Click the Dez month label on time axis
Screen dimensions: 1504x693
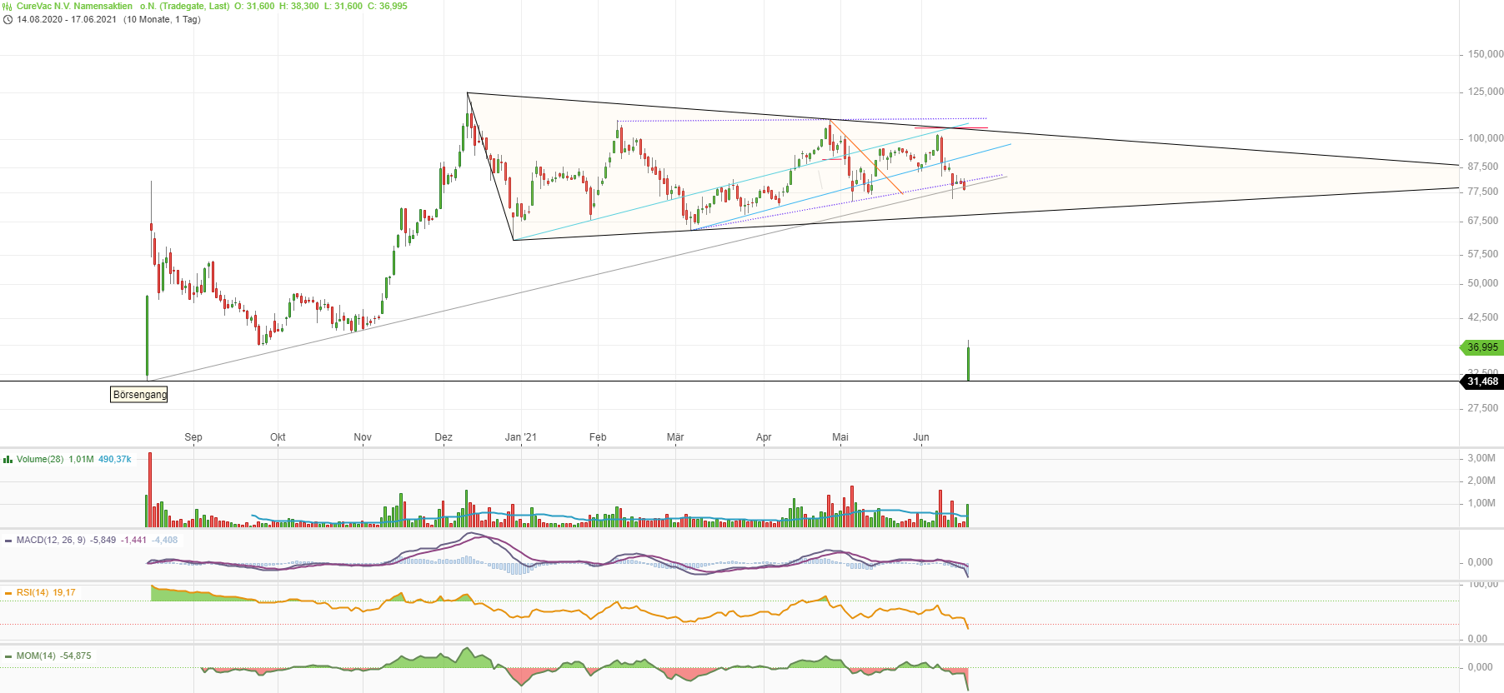click(x=444, y=437)
